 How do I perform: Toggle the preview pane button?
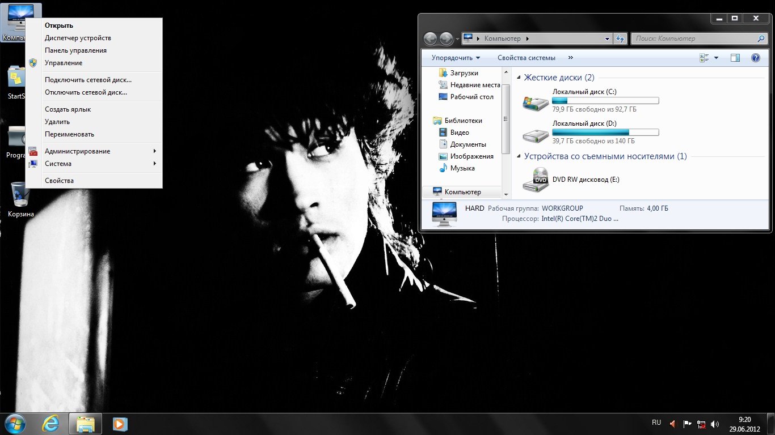735,58
